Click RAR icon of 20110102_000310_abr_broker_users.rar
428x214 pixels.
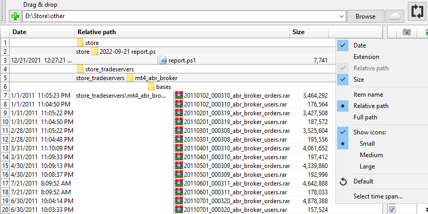(x=179, y=104)
